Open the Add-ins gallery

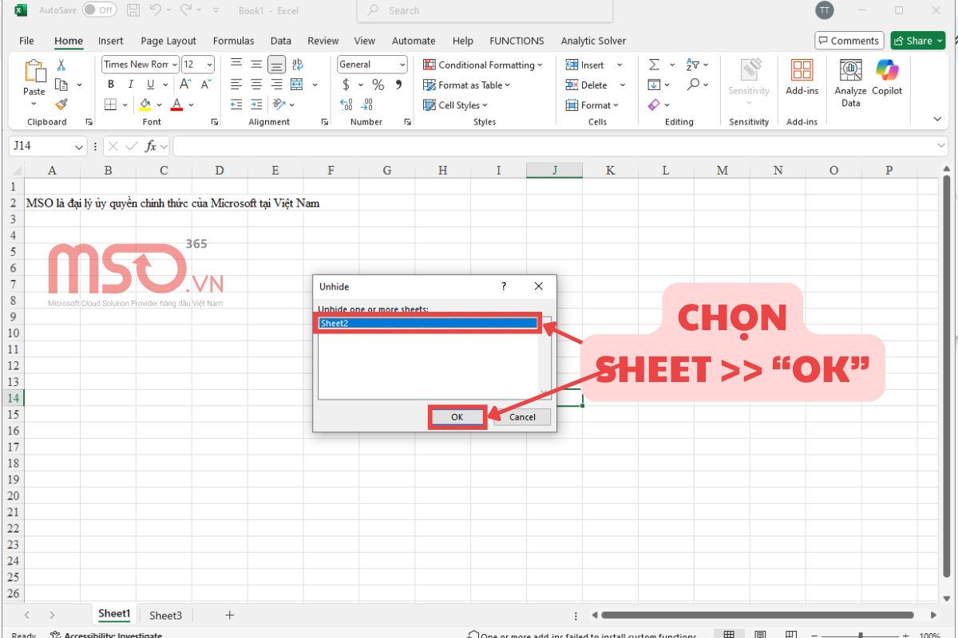coord(802,77)
